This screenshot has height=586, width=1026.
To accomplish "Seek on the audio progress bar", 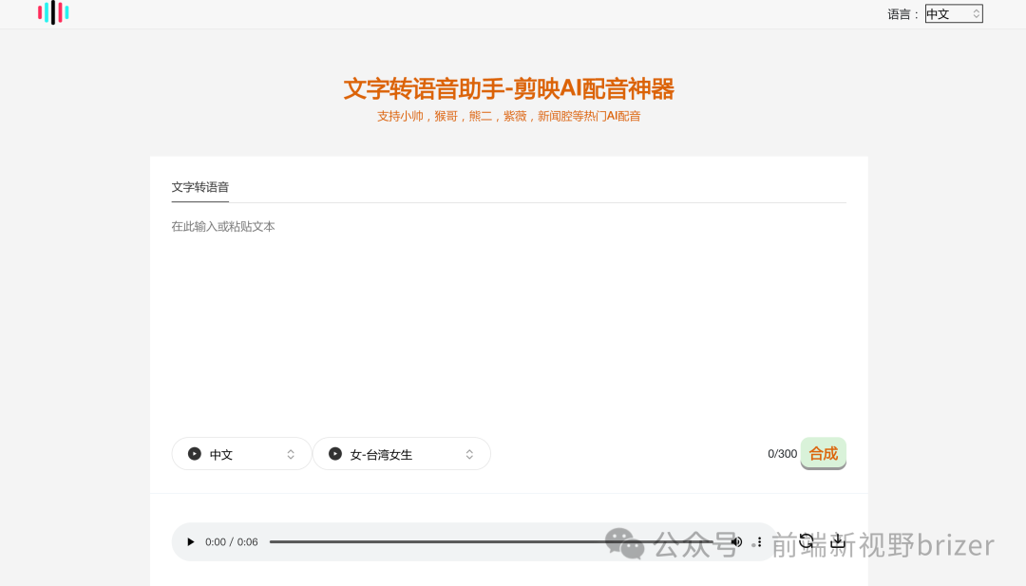I will point(491,541).
